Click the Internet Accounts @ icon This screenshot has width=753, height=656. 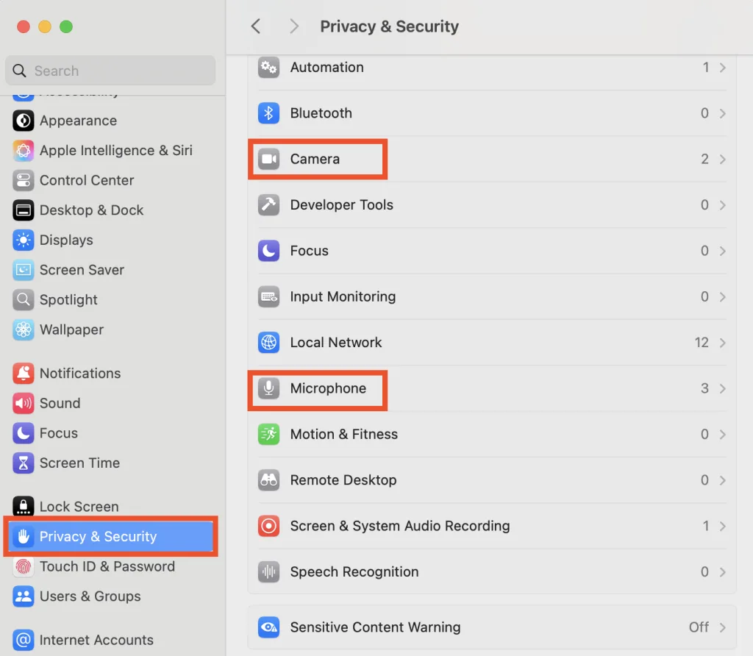tap(23, 640)
